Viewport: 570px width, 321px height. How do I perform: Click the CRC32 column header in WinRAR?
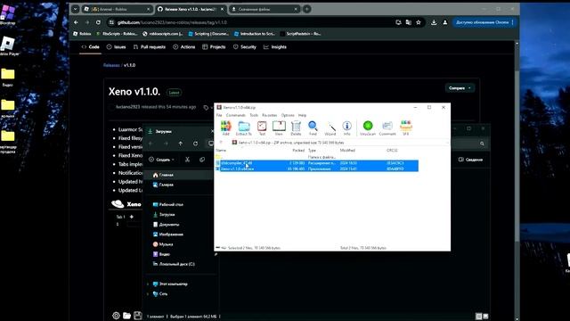(392, 151)
